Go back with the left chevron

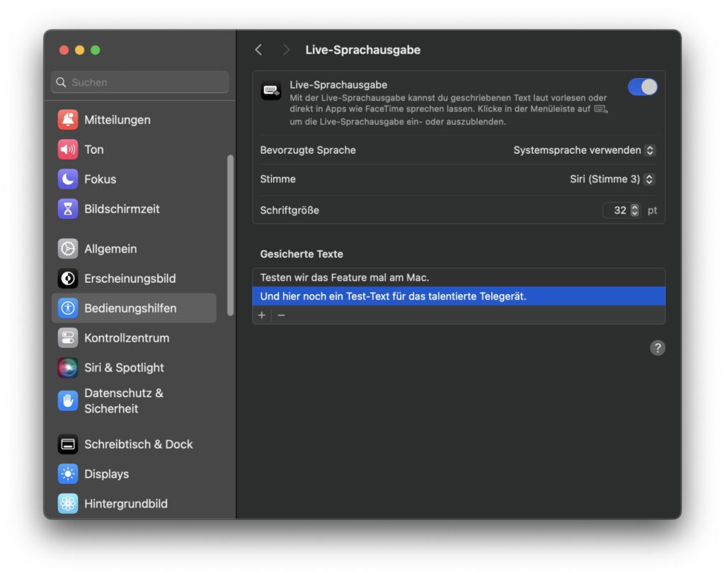[258, 50]
